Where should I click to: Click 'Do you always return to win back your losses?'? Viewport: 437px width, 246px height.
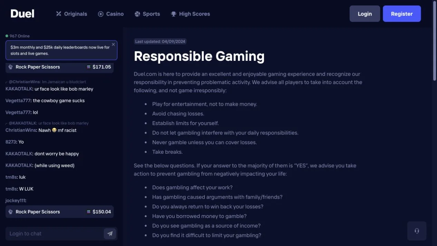pyautogui.click(x=208, y=207)
